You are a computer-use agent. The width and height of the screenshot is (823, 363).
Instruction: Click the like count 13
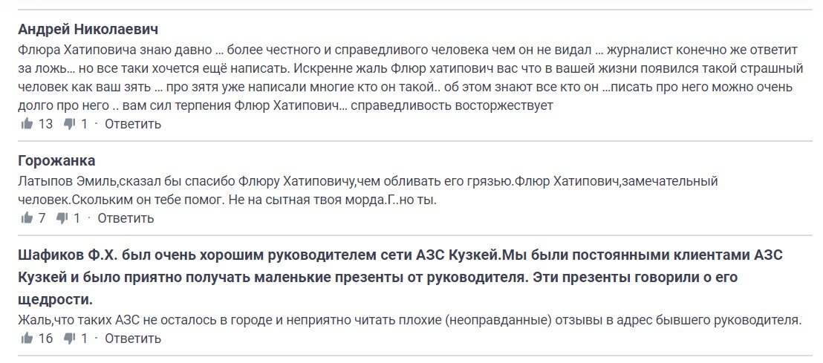pos(45,124)
